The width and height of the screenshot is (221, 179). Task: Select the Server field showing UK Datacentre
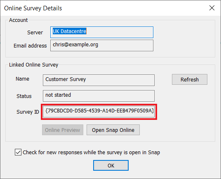click(102, 32)
